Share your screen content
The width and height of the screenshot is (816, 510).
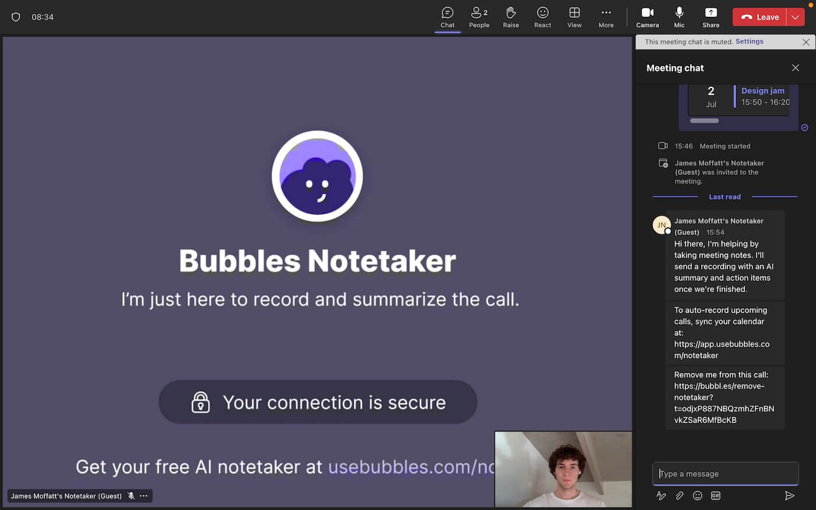711,17
